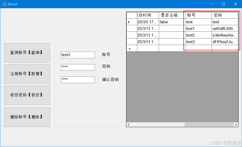The image size is (242, 147).
Task: Select the test2 account cell
Action: point(198,35)
